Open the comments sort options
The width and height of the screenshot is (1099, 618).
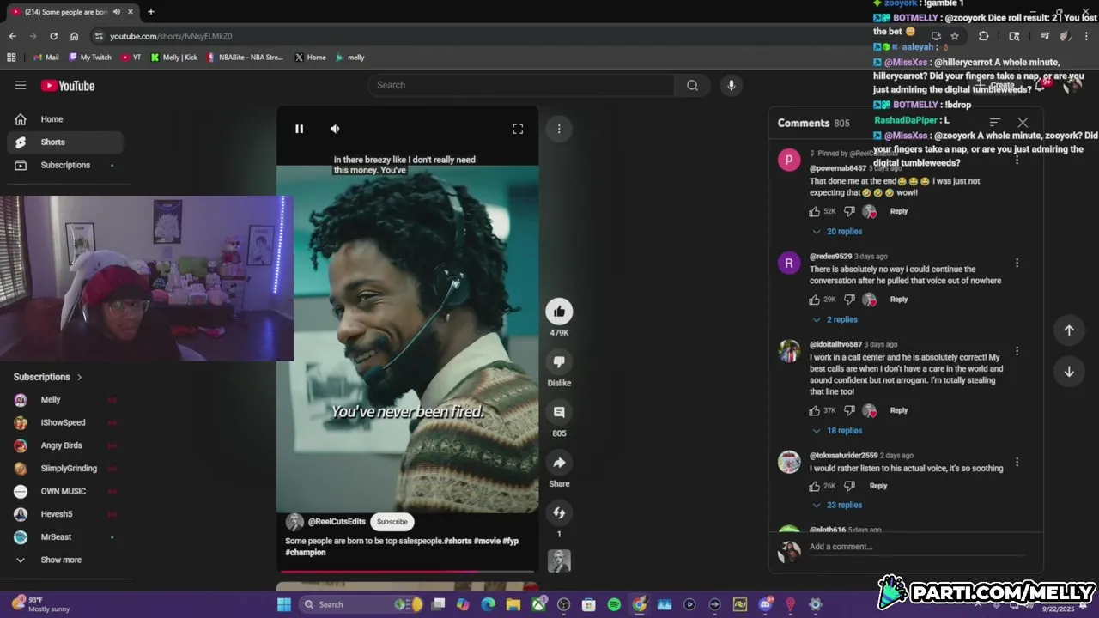coord(995,123)
